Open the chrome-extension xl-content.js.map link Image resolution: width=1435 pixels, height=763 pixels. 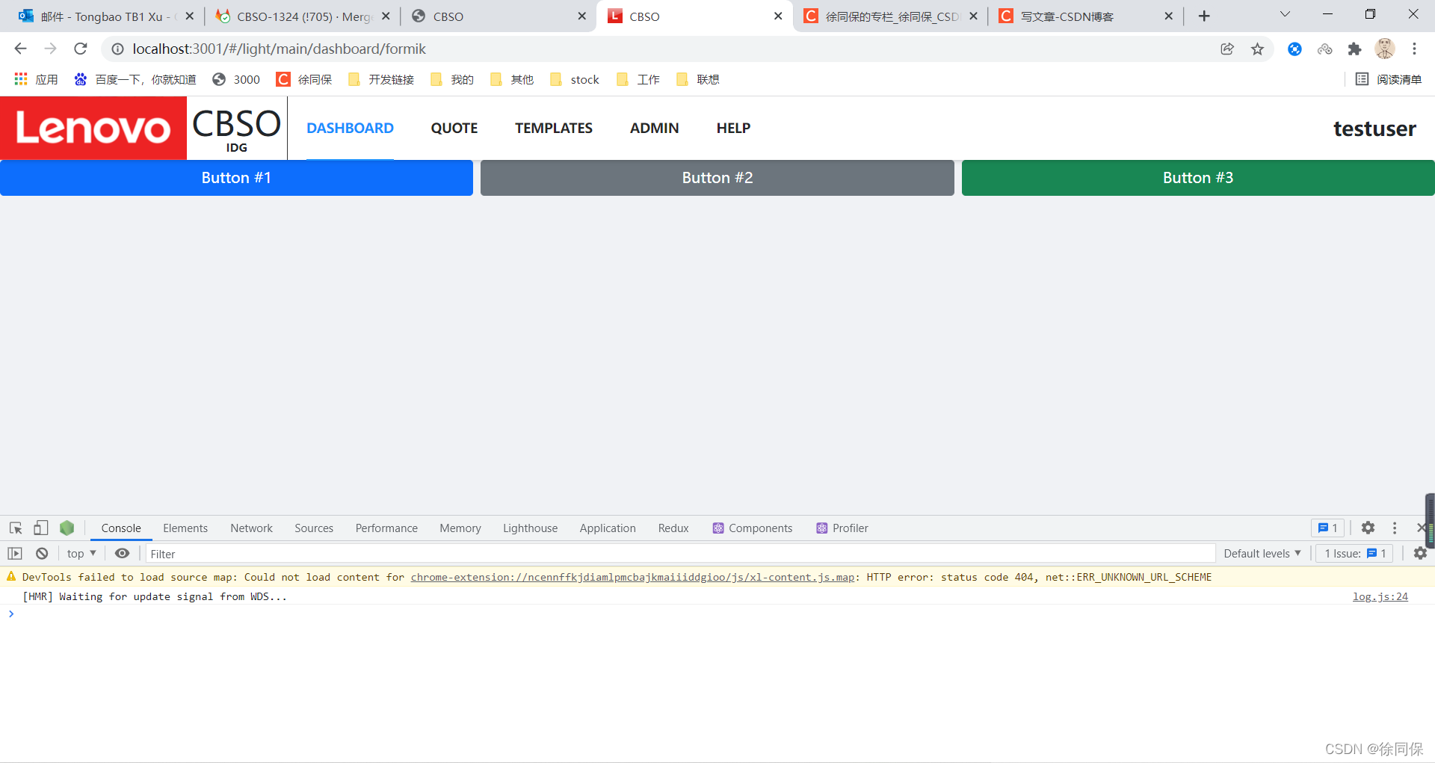click(633, 577)
